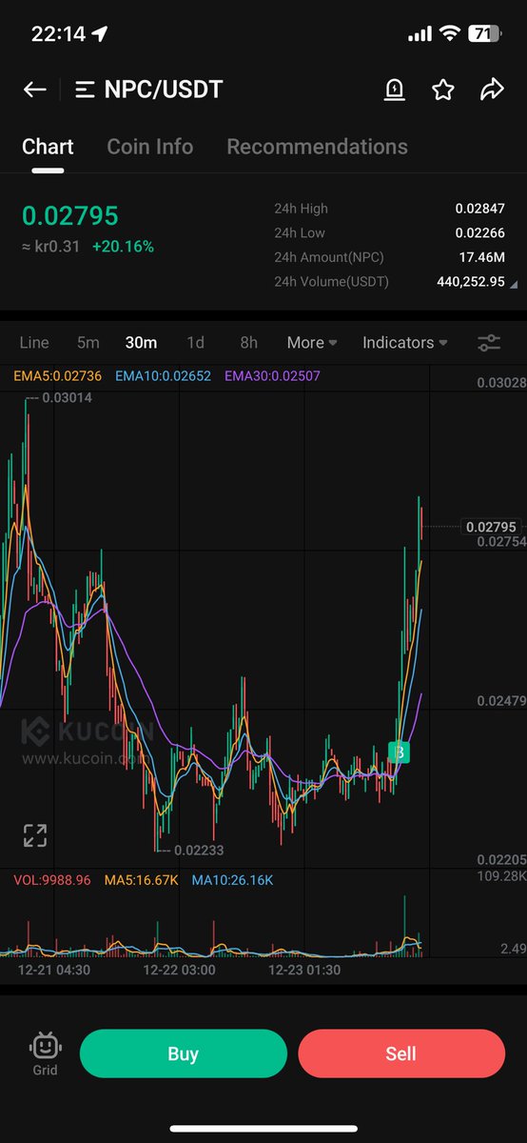The width and height of the screenshot is (527, 1143).
Task: Tap the current price 0.02795
Action: [x=69, y=216]
